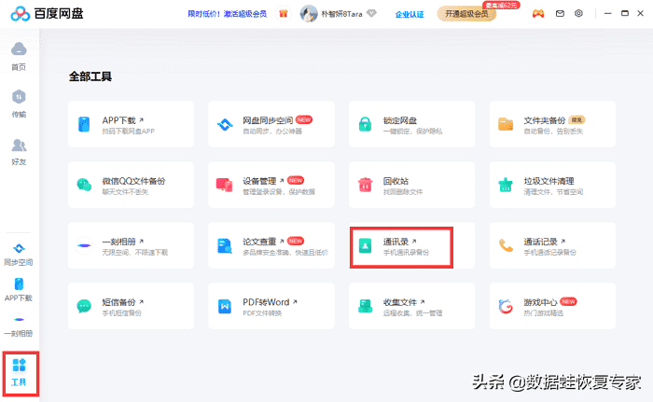Click the NEW badge on 游戏中心
Image resolution: width=653 pixels, height=402 pixels.
click(x=568, y=301)
